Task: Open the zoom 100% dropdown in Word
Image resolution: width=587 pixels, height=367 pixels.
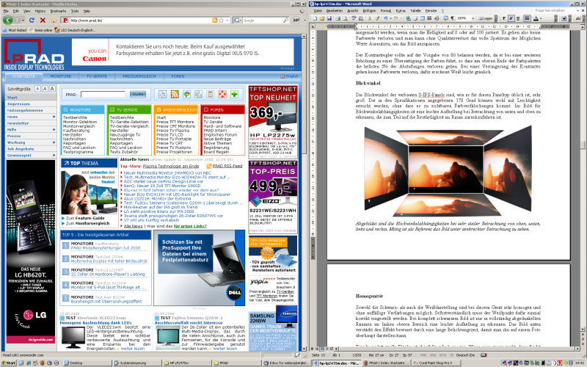Action: coord(473,18)
